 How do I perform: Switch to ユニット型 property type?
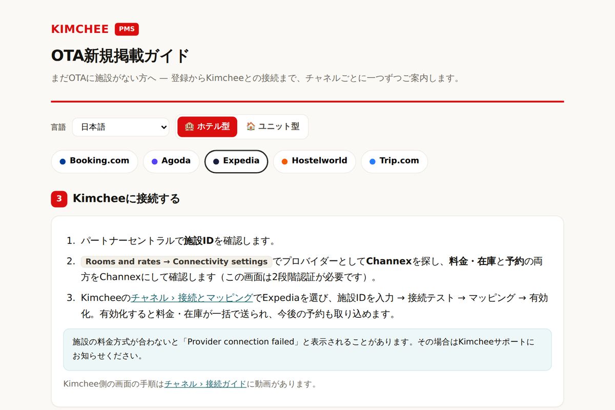click(x=272, y=127)
